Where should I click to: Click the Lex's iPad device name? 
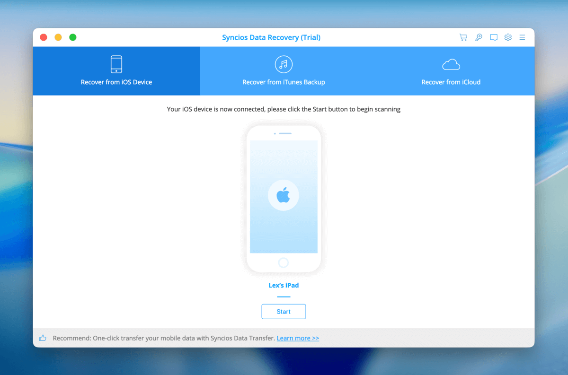[x=284, y=285]
